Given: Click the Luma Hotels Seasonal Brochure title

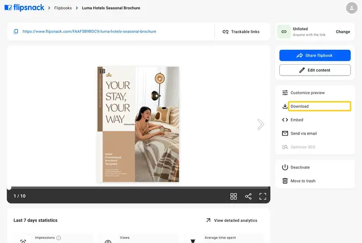Looking at the screenshot, I should coord(111,8).
